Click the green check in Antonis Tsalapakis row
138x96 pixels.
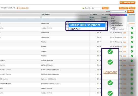coord(132,61)
